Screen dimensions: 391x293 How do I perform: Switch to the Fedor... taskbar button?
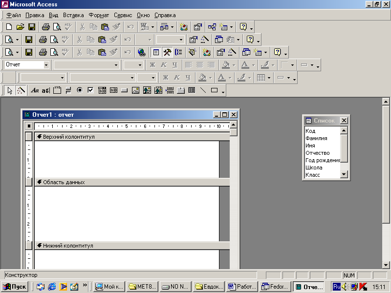(x=275, y=287)
